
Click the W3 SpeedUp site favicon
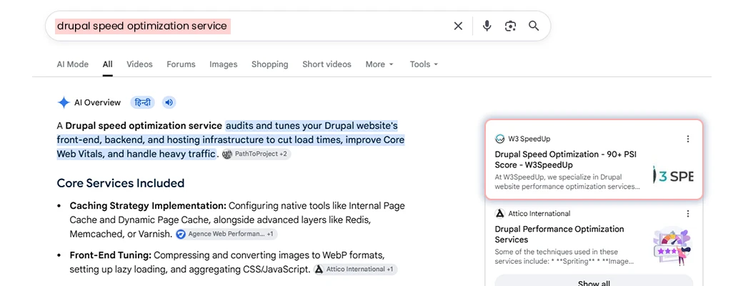coord(499,139)
